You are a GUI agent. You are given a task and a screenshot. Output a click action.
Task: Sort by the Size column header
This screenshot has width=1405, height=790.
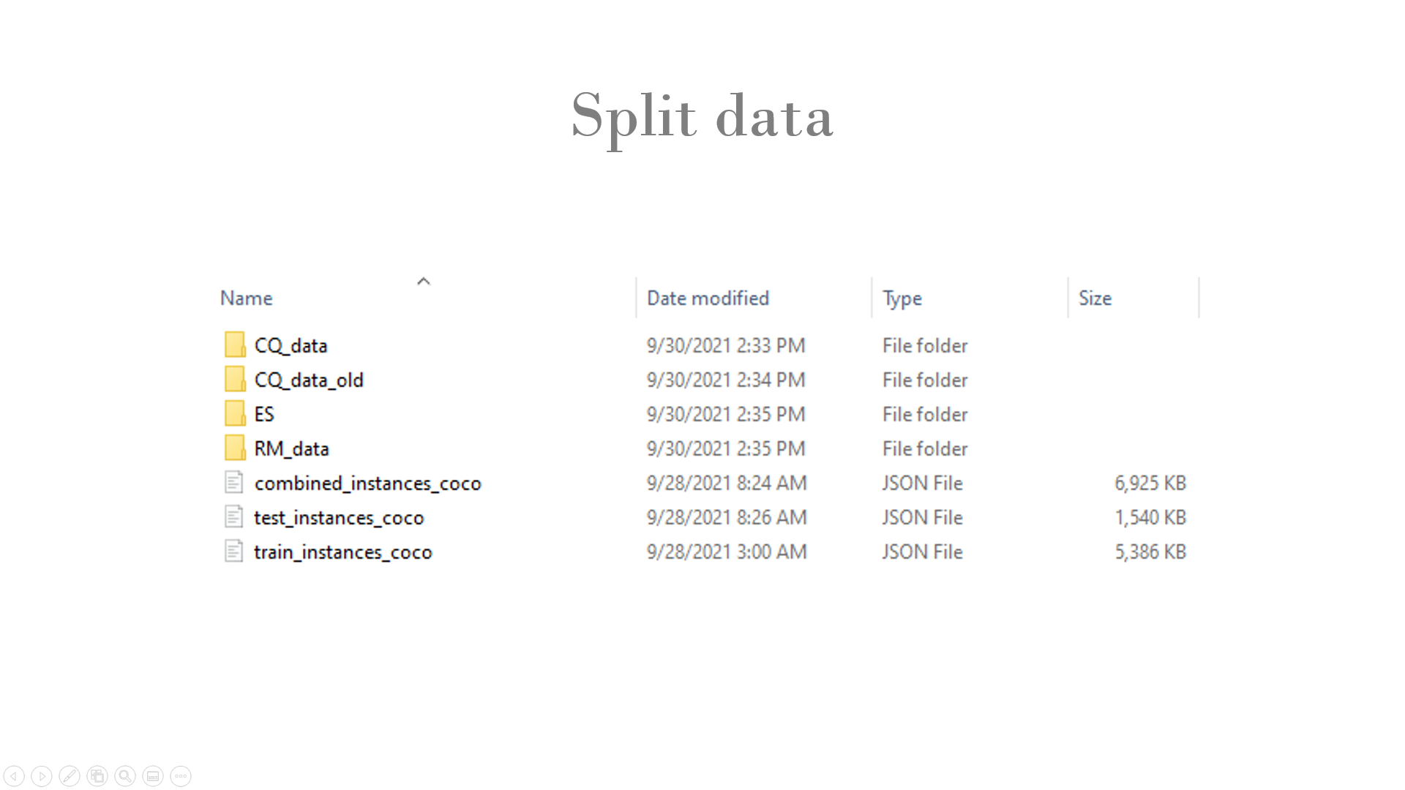coord(1095,298)
